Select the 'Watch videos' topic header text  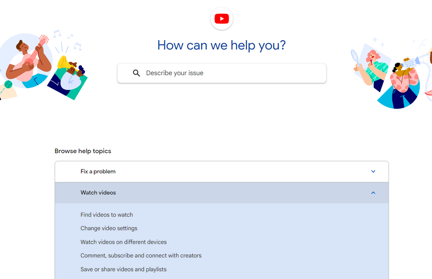coord(98,193)
